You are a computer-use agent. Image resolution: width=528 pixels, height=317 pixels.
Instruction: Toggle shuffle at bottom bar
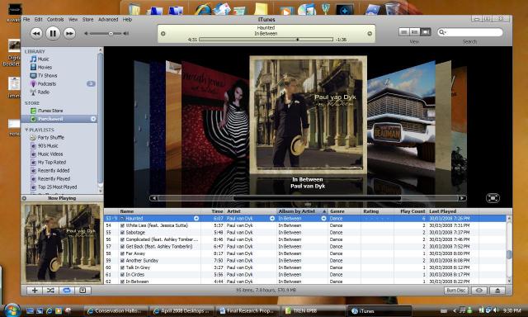[50, 290]
